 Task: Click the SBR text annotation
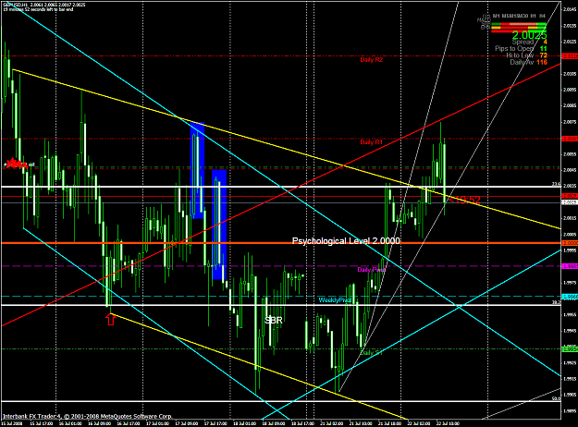tap(274, 321)
